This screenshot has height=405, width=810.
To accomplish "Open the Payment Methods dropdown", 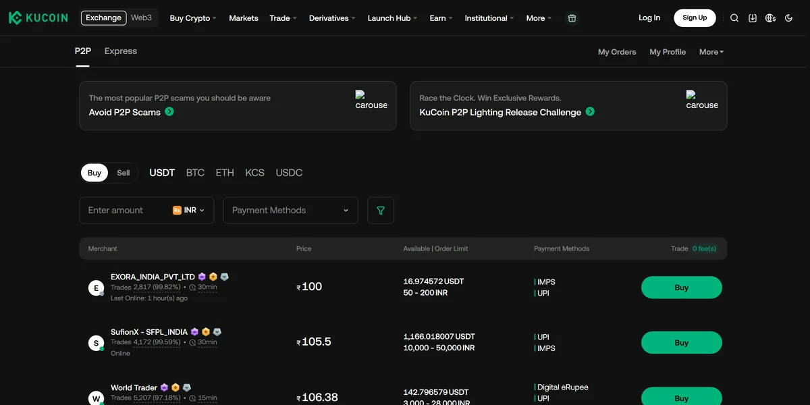I will tap(291, 211).
